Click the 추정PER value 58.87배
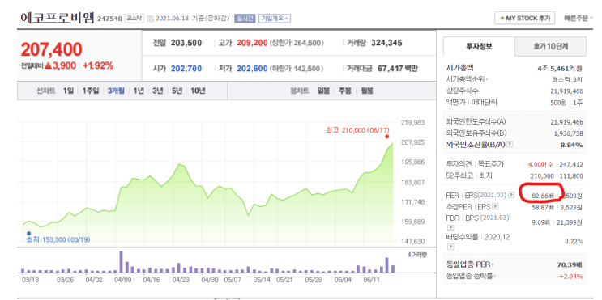The image size is (602, 300). (x=542, y=207)
